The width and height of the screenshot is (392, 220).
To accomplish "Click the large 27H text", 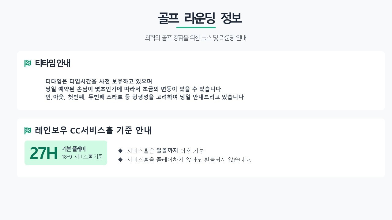I will (44, 153).
